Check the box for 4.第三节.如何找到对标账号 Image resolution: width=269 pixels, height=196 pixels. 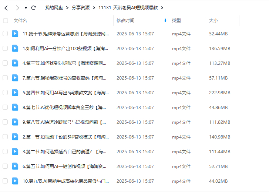coord(5,63)
